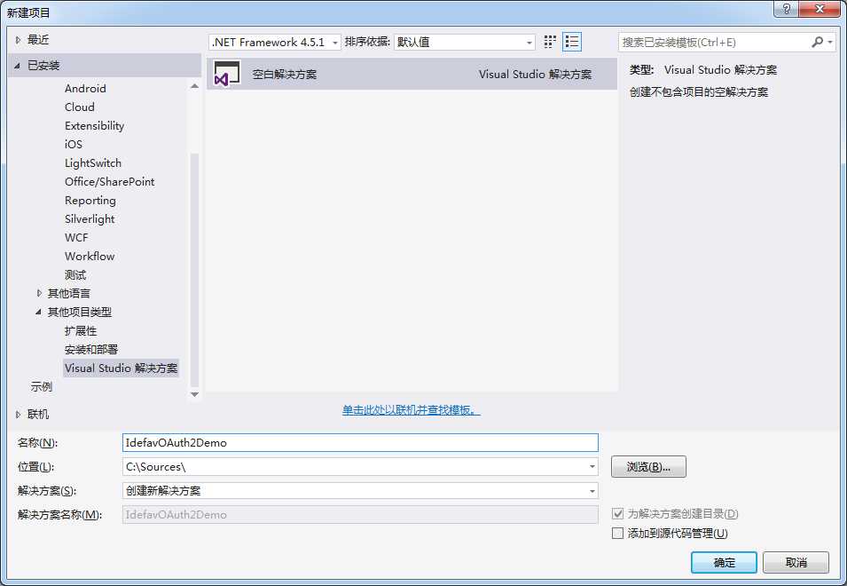
Task: Open search options dropdown arrow
Action: coord(830,42)
